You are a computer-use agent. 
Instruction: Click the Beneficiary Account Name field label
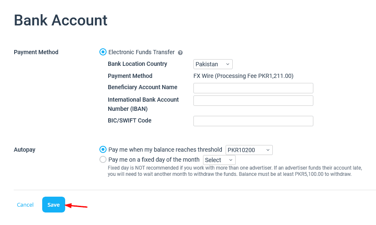(142, 87)
